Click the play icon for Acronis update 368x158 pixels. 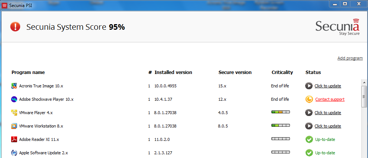(309, 86)
